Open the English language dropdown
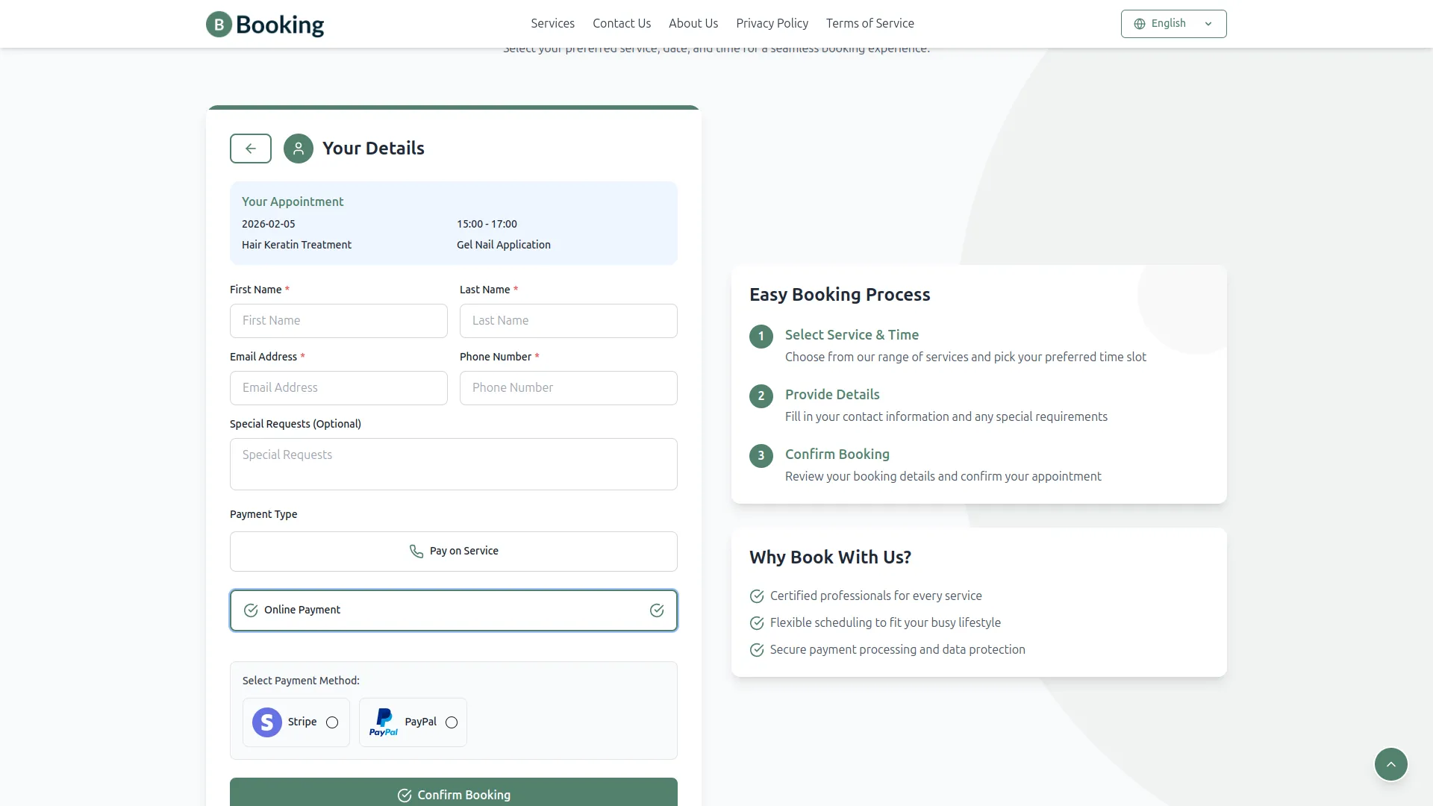 (x=1173, y=24)
